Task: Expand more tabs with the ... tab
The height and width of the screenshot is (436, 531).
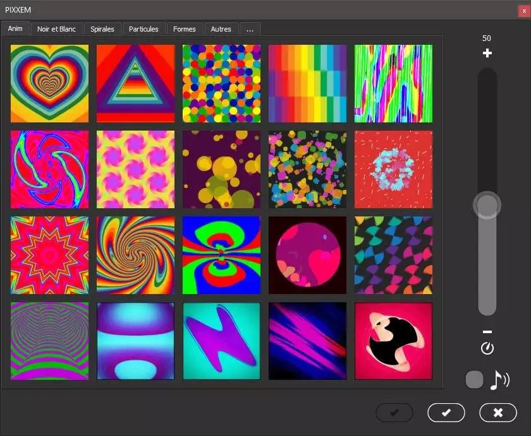Action: coord(250,29)
